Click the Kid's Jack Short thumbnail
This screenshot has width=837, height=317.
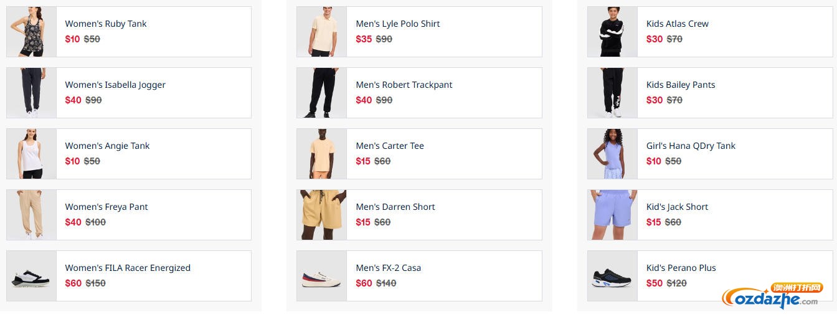click(612, 215)
